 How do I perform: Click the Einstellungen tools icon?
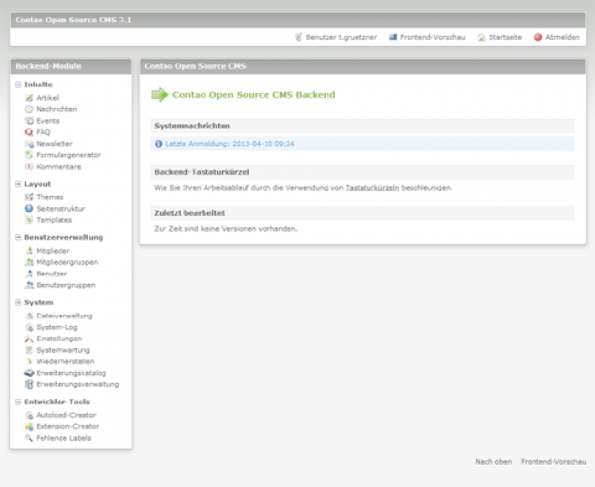coord(29,339)
